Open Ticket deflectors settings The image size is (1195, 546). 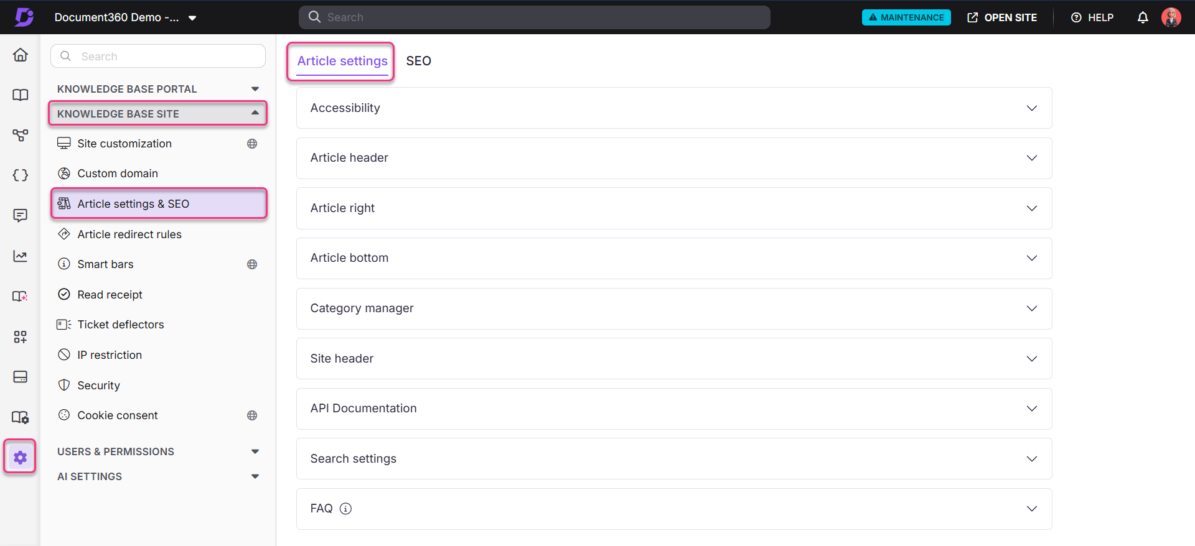pyautogui.click(x=158, y=325)
